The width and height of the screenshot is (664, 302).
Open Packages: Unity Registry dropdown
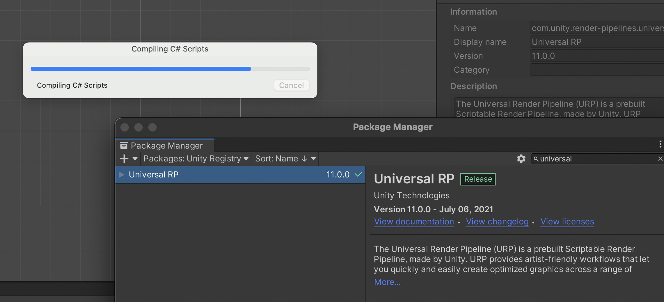pyautogui.click(x=196, y=159)
